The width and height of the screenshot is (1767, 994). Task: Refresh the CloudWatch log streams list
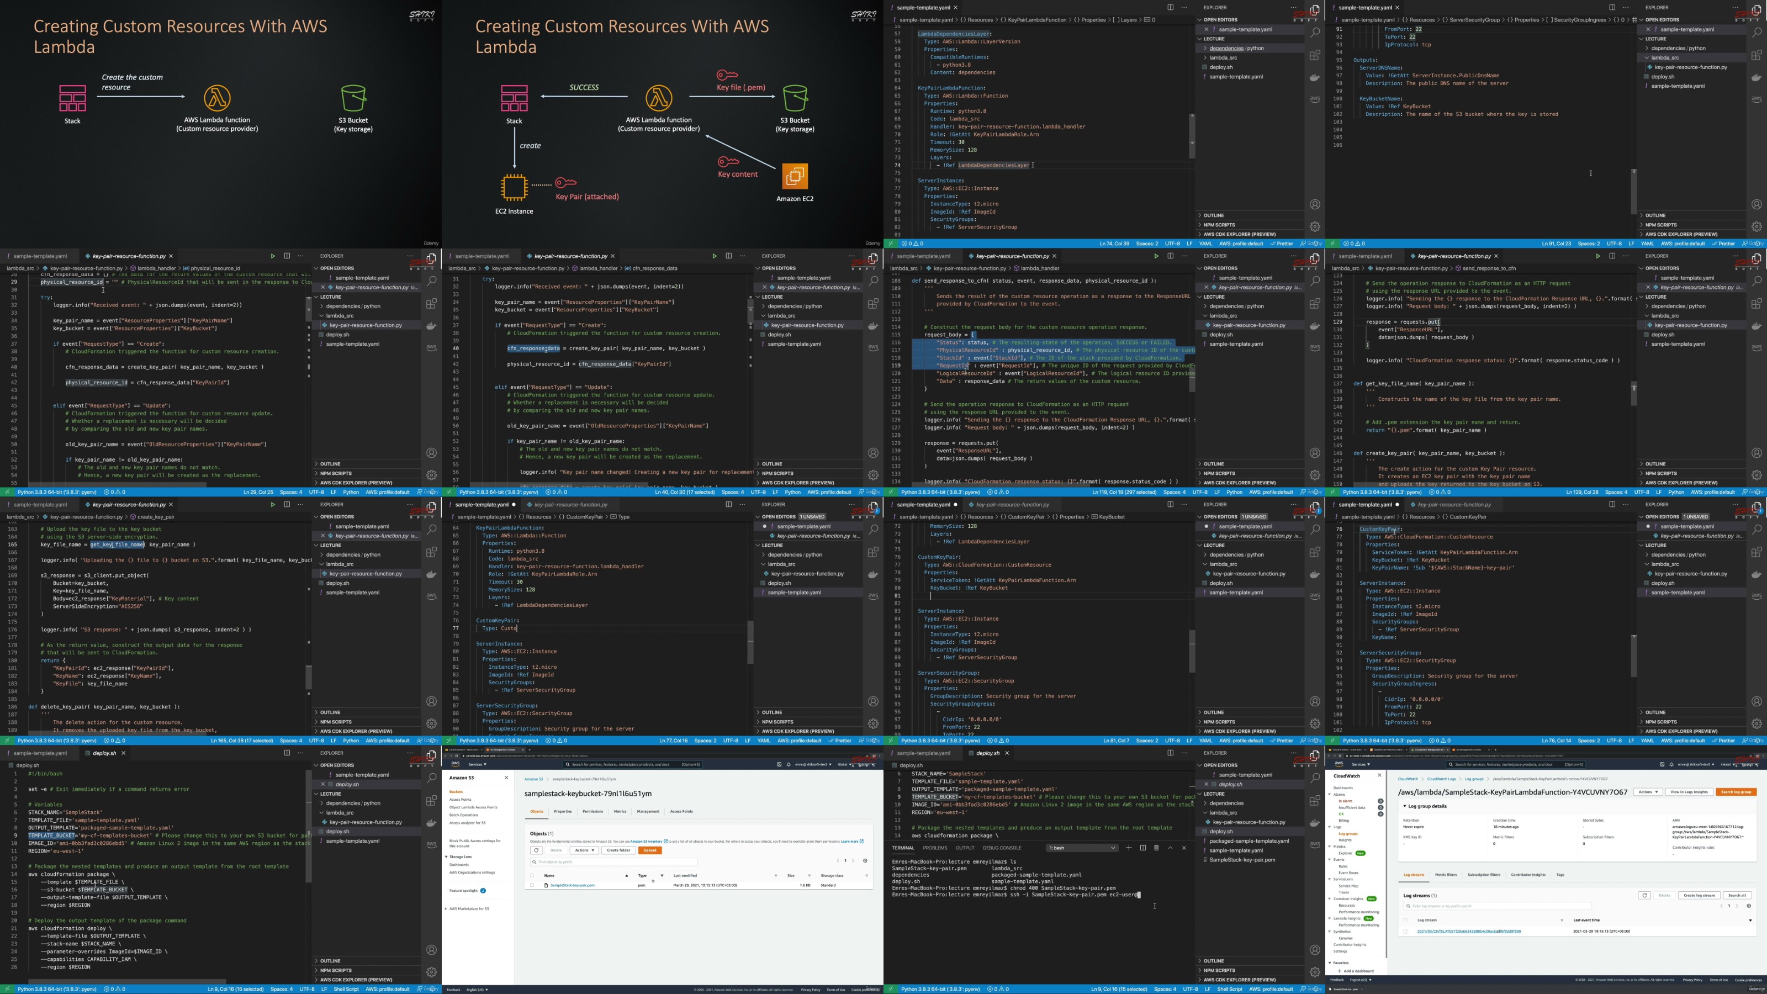pos(1644,895)
